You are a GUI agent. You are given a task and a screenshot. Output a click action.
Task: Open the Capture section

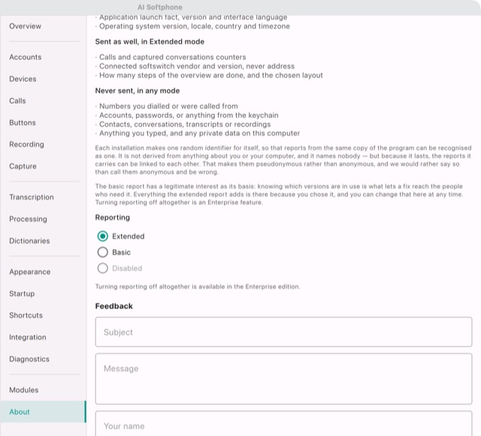coord(23,166)
